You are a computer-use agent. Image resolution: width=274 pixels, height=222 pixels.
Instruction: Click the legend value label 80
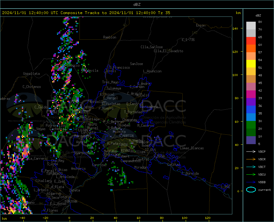260,22
